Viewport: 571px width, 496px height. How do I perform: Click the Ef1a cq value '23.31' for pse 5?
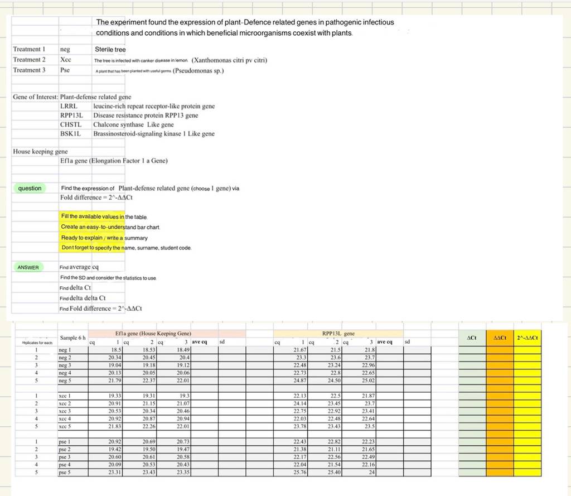[x=105, y=473]
